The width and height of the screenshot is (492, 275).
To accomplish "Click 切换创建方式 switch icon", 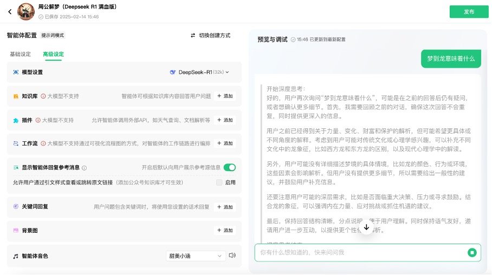I will pos(193,35).
